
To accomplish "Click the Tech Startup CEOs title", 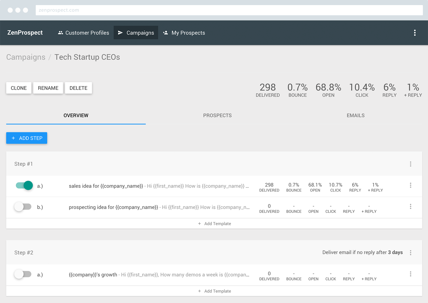I will (87, 57).
